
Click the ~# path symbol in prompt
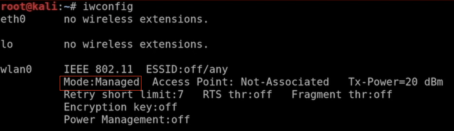pyautogui.click(x=70, y=7)
